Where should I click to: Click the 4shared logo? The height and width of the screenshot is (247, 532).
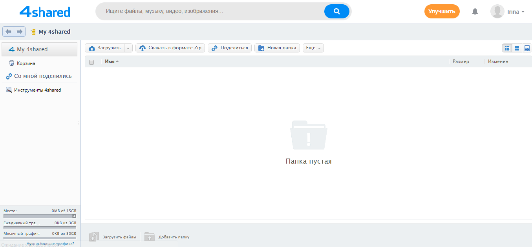click(44, 11)
